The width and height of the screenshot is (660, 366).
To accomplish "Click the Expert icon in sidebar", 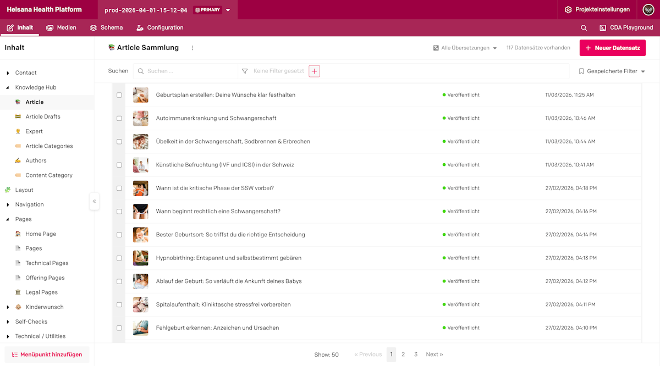I will 18,131.
